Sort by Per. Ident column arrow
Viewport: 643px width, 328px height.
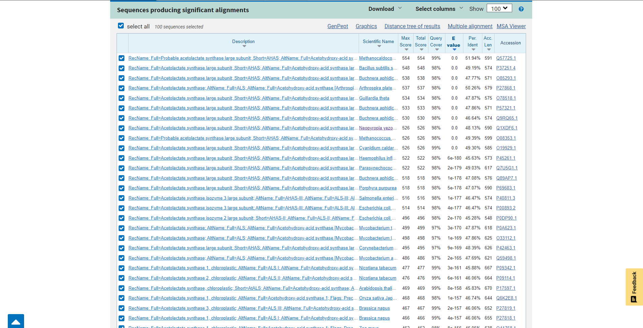click(x=473, y=49)
